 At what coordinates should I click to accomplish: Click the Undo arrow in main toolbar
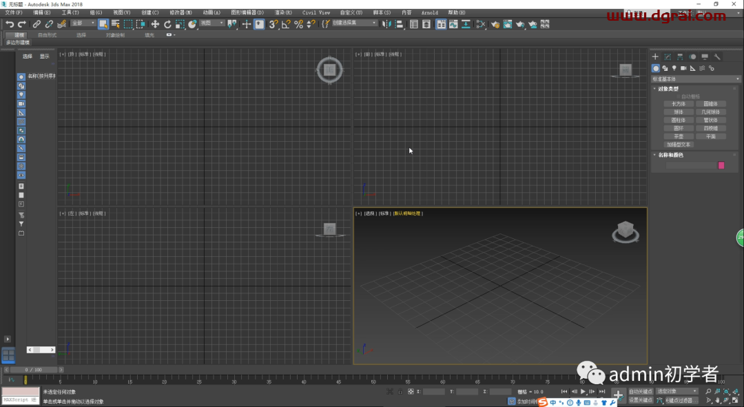(10, 23)
